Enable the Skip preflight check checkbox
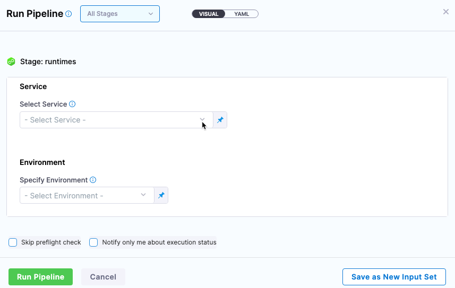The height and width of the screenshot is (288, 455). [13, 242]
